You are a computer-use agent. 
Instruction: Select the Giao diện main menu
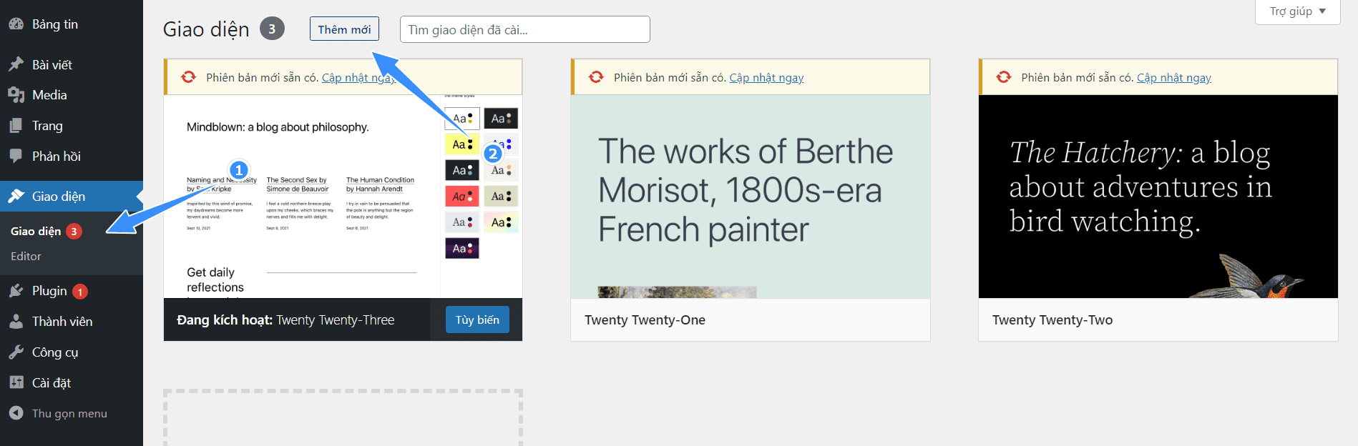(x=72, y=196)
